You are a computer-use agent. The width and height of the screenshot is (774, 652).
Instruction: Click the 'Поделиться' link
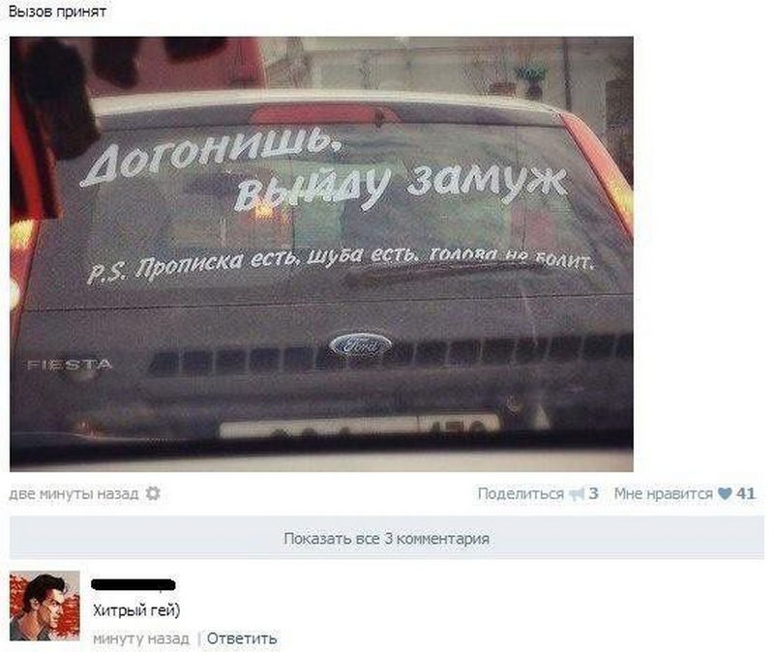(521, 493)
